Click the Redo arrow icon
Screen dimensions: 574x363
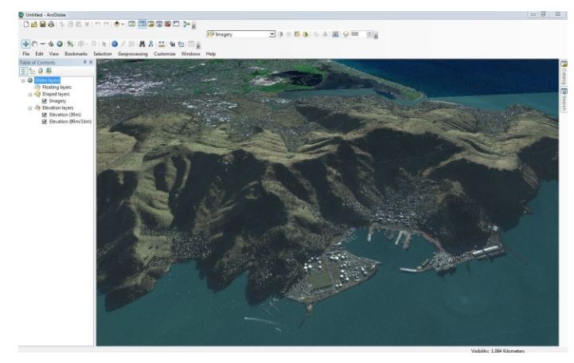pos(106,24)
